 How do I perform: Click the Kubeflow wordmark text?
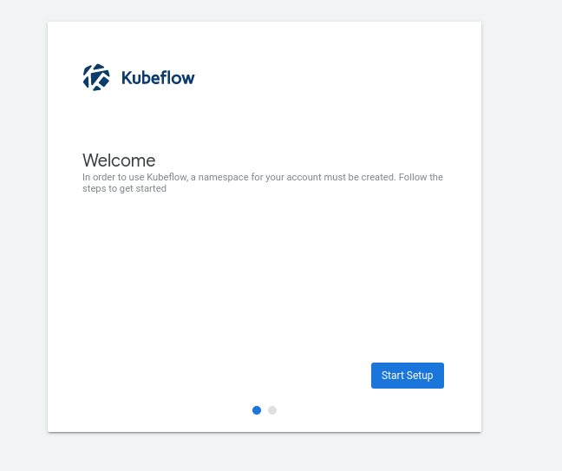[x=158, y=78]
